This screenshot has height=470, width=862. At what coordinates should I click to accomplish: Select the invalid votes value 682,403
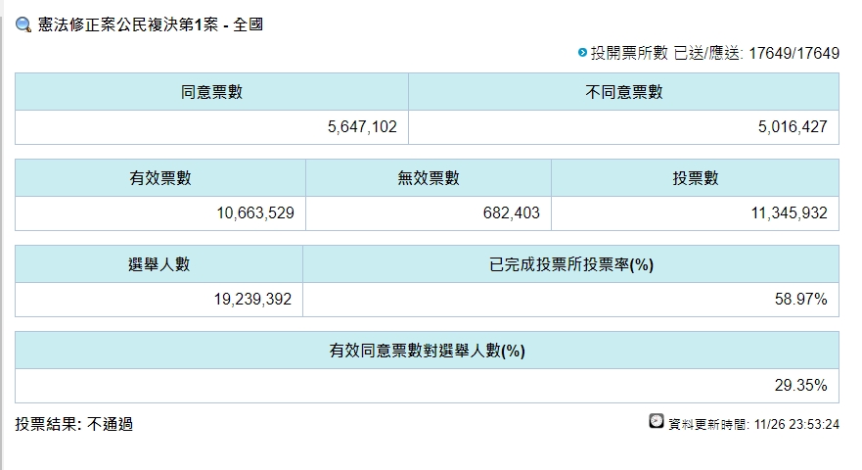[512, 213]
